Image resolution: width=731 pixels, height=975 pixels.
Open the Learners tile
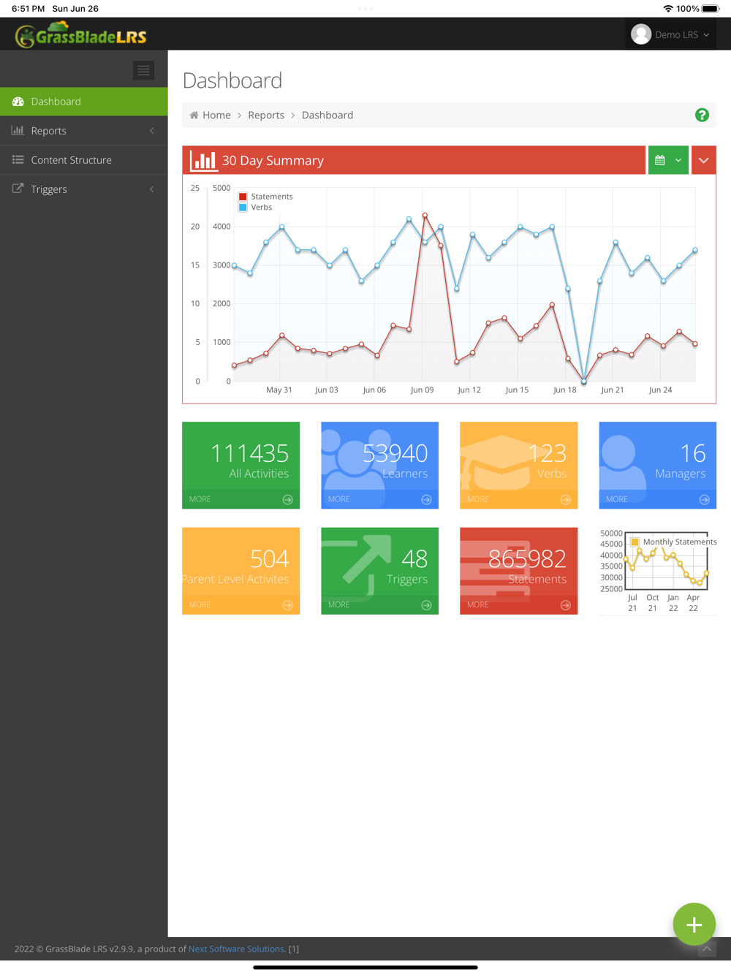(x=379, y=465)
